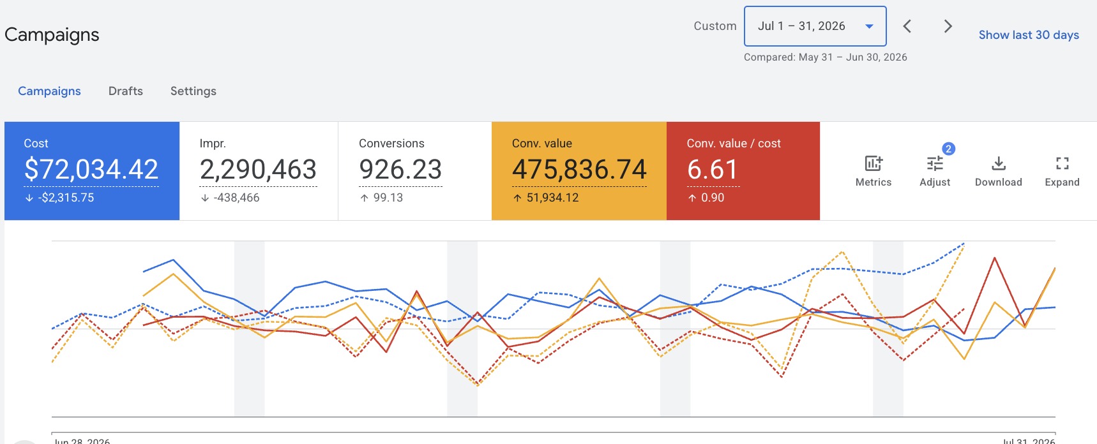
Task: Select the yellow Conv. value card
Action: pos(579,171)
